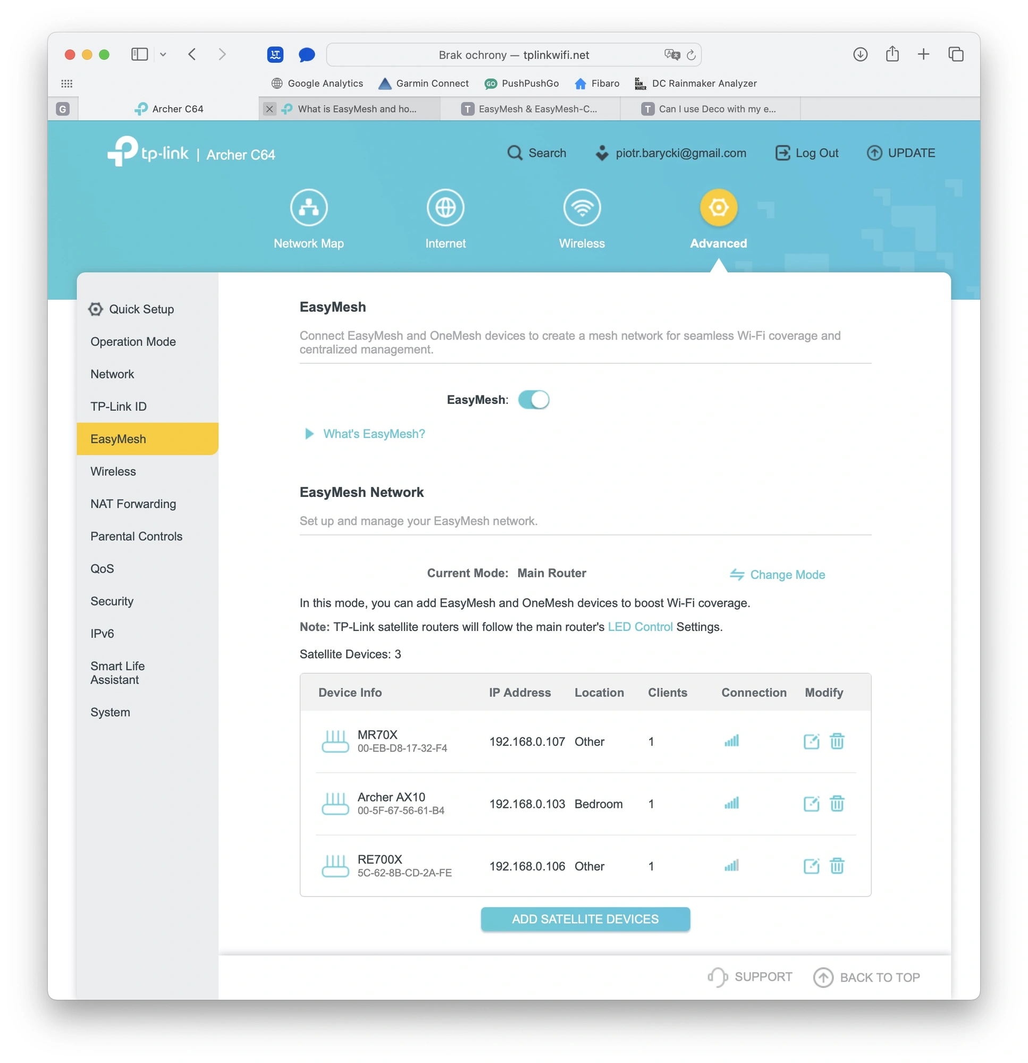The width and height of the screenshot is (1028, 1063).
Task: Edit the MR70X satellite device
Action: click(x=811, y=741)
